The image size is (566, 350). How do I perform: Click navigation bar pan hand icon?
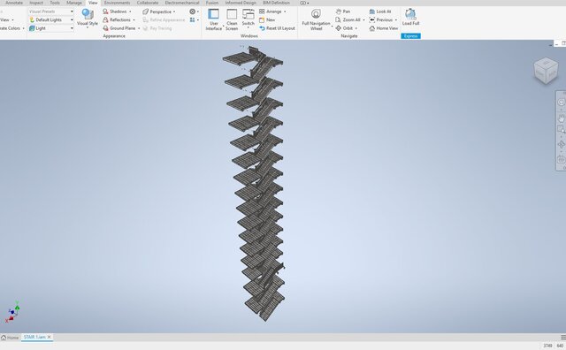point(561,118)
